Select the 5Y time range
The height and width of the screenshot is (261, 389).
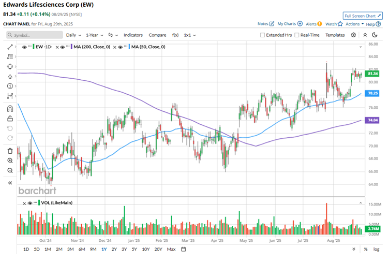tap(134, 249)
